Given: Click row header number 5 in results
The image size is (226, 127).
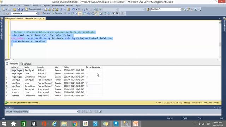Looking at the screenshot, I should point(7,83).
